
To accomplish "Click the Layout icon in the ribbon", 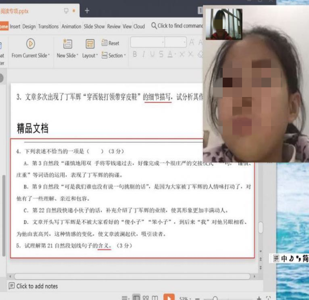I will [x=90, y=44].
